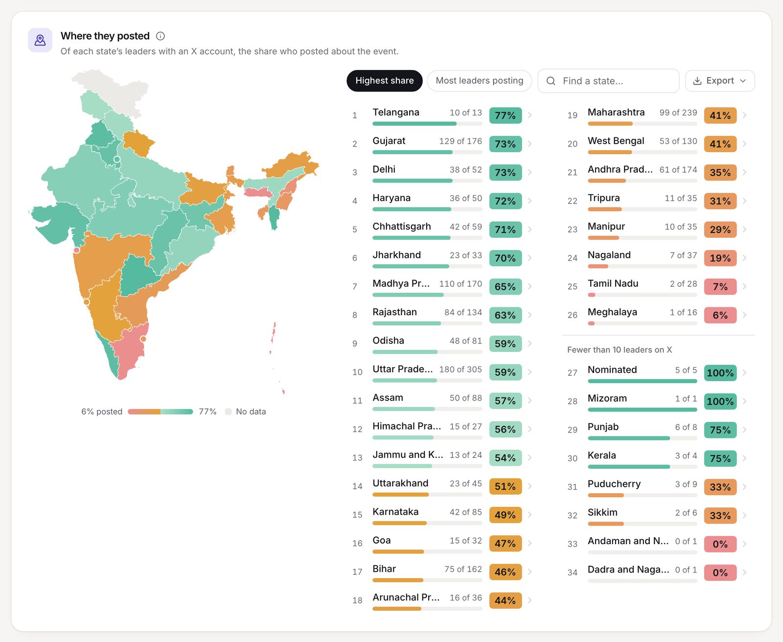Click the 41% badge for Maharashtra
The height and width of the screenshot is (642, 783).
click(x=720, y=115)
